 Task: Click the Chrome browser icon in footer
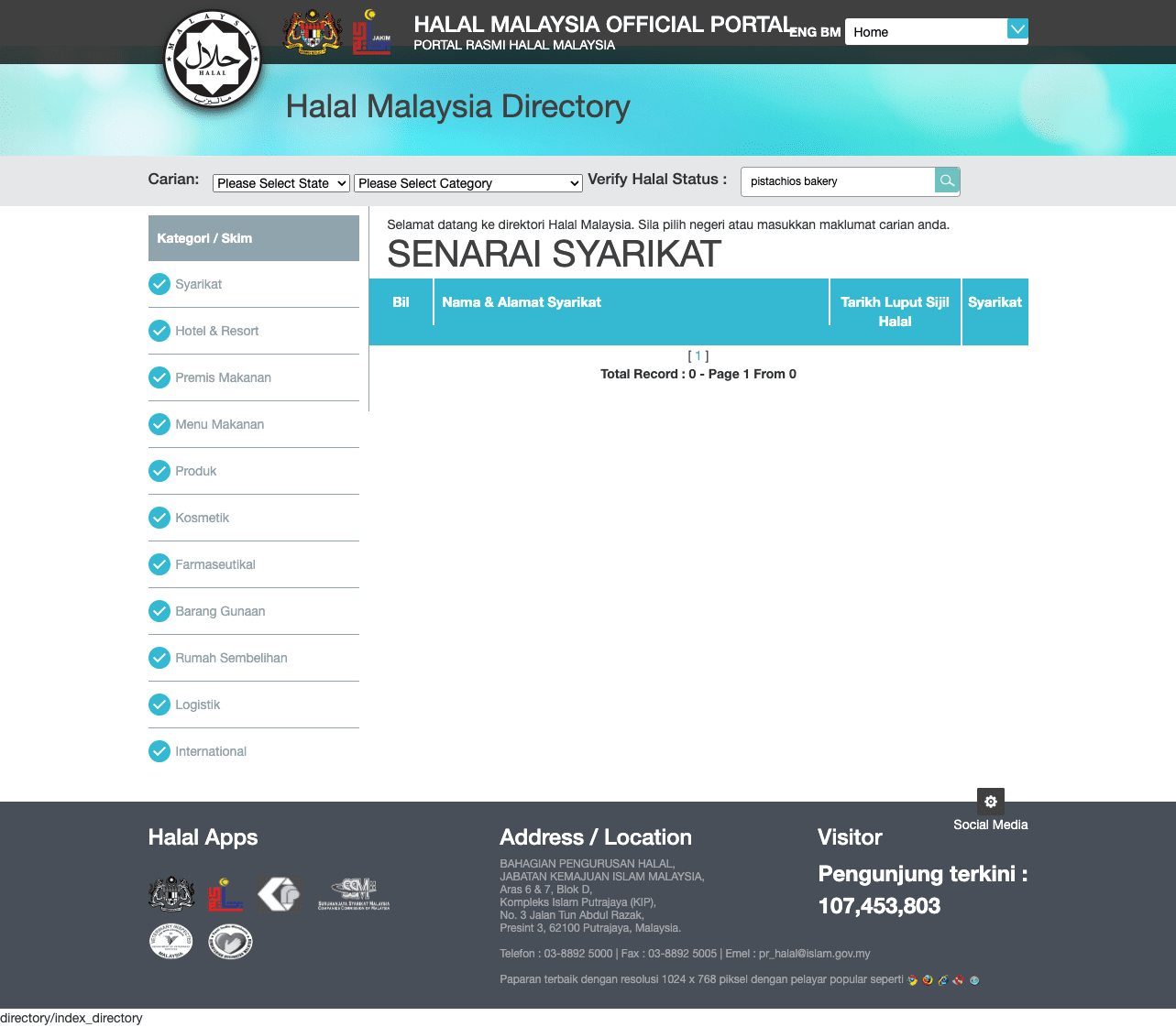tap(913, 980)
